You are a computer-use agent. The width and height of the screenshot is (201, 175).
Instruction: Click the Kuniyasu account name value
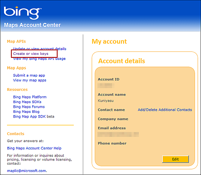click(106, 101)
